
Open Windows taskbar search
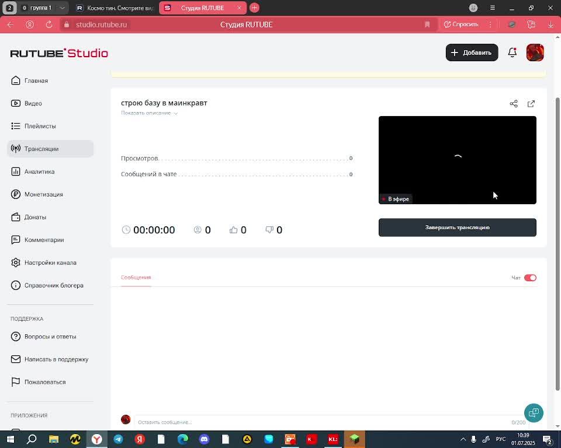32,439
